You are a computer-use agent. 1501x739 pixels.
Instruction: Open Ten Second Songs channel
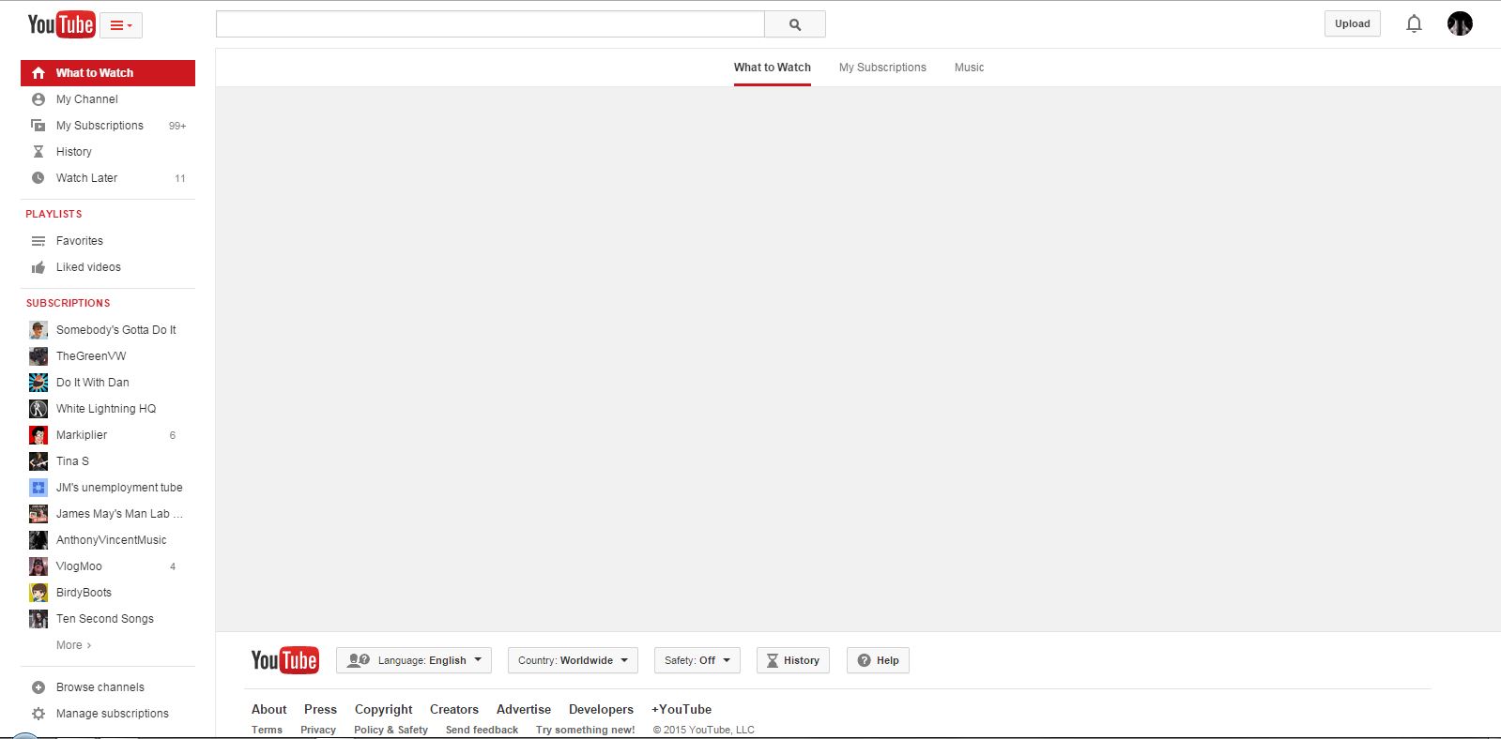tap(108, 619)
